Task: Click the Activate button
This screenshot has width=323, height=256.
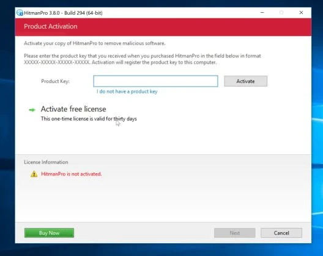Action: coord(245,81)
